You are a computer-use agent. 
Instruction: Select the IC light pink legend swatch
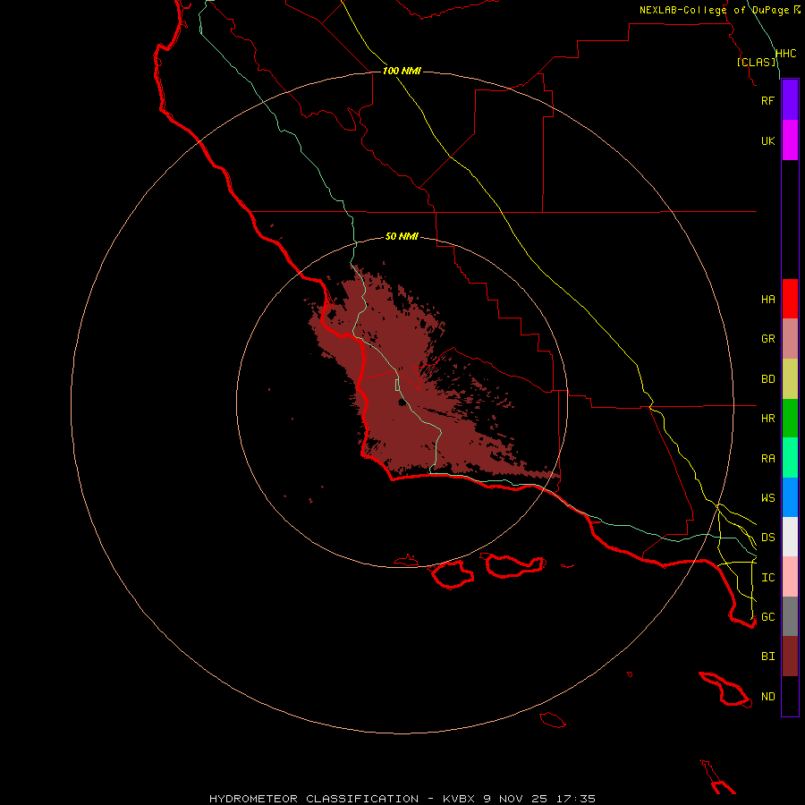coord(790,577)
